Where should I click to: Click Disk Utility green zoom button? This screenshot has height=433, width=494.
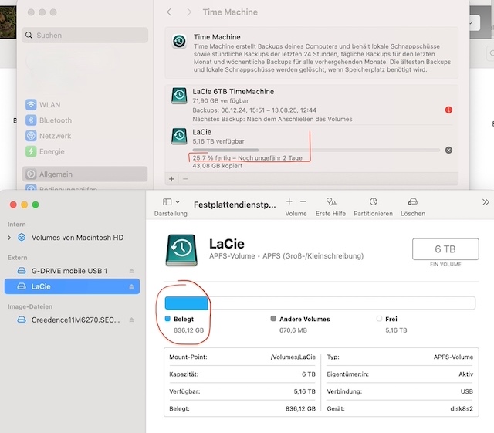click(36, 205)
